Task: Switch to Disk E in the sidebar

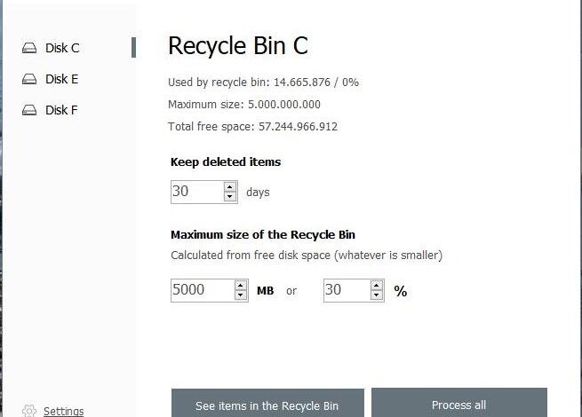Action: tap(62, 79)
